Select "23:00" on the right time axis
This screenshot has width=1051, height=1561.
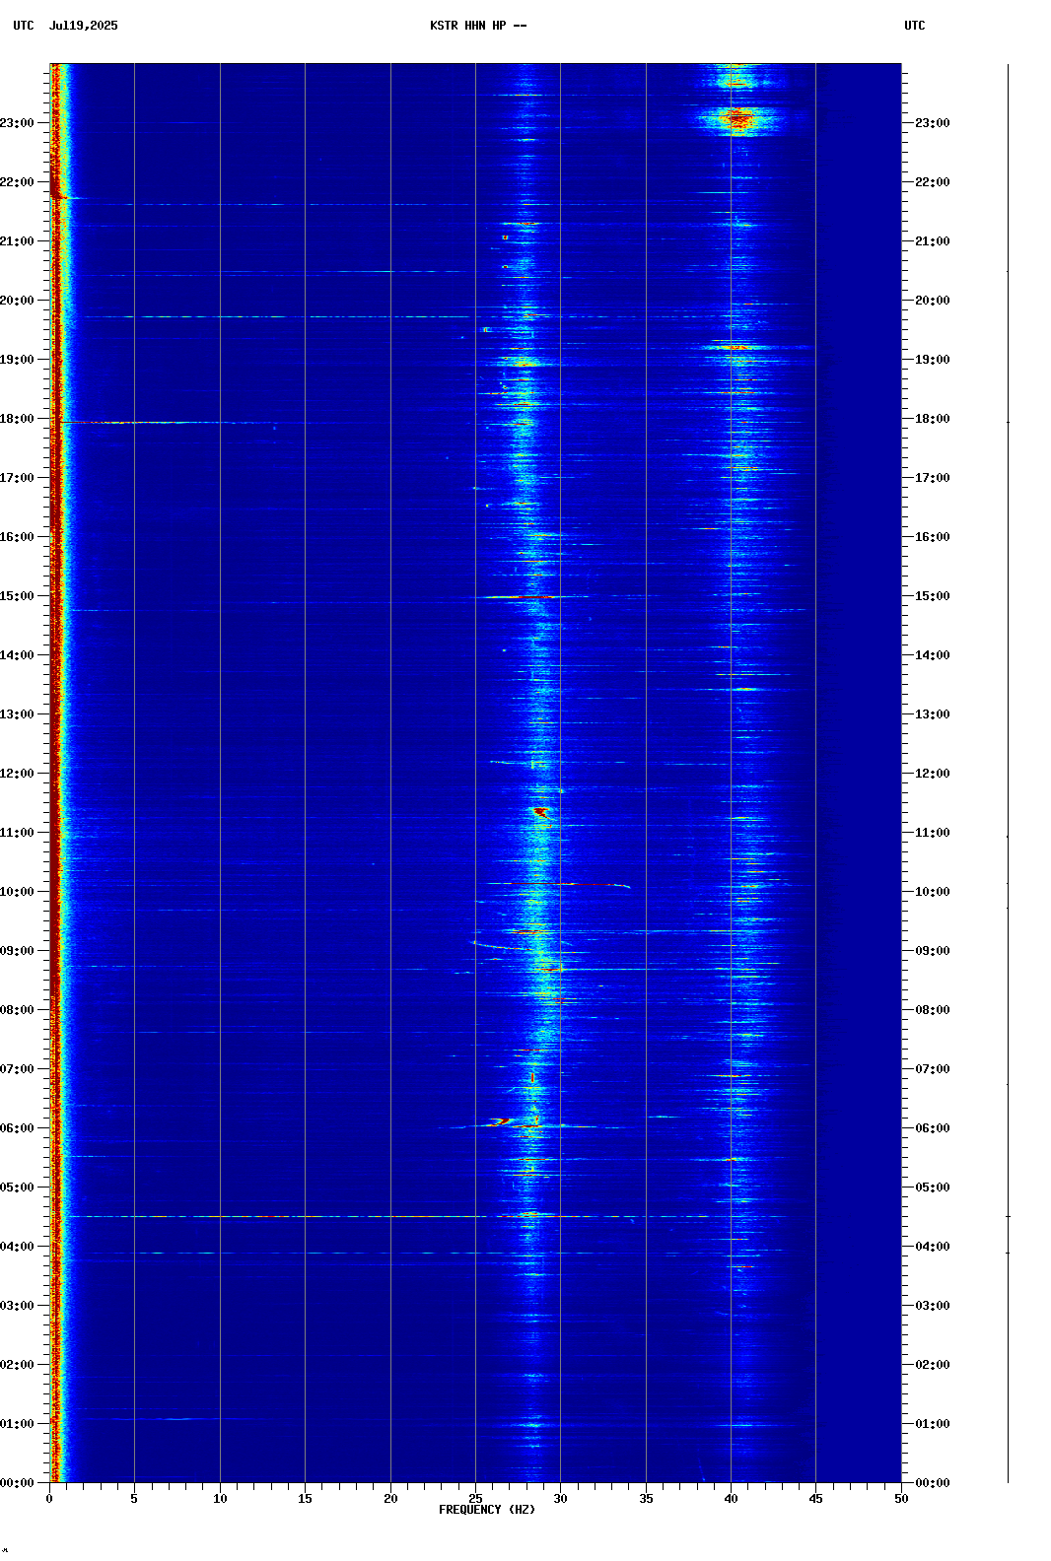click(x=933, y=123)
